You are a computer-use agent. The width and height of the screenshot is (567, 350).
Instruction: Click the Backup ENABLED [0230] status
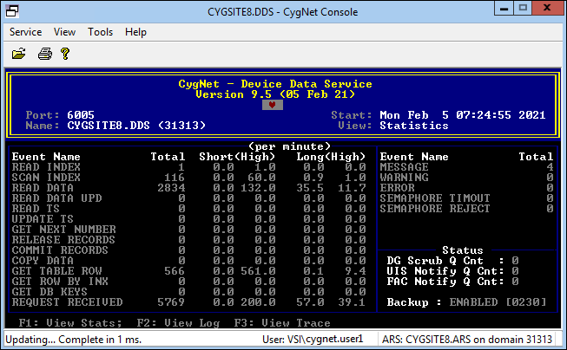tap(466, 302)
